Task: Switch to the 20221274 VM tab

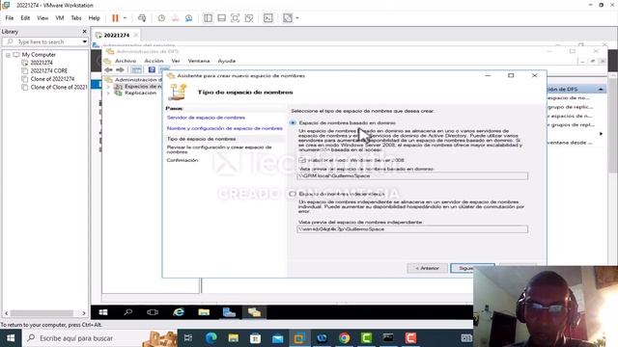Action: point(117,35)
